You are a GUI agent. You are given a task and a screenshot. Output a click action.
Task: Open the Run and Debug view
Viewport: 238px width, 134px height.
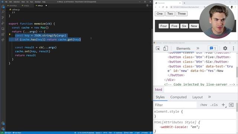[x=3, y=23]
